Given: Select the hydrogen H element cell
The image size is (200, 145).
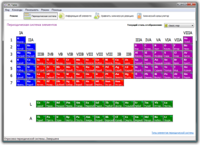Looking at the screenshot, I should [21, 40].
